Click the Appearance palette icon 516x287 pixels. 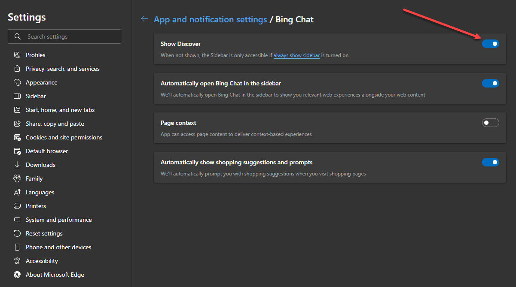tap(17, 82)
